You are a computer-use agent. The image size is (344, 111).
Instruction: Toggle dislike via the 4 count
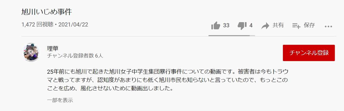(x=251, y=25)
